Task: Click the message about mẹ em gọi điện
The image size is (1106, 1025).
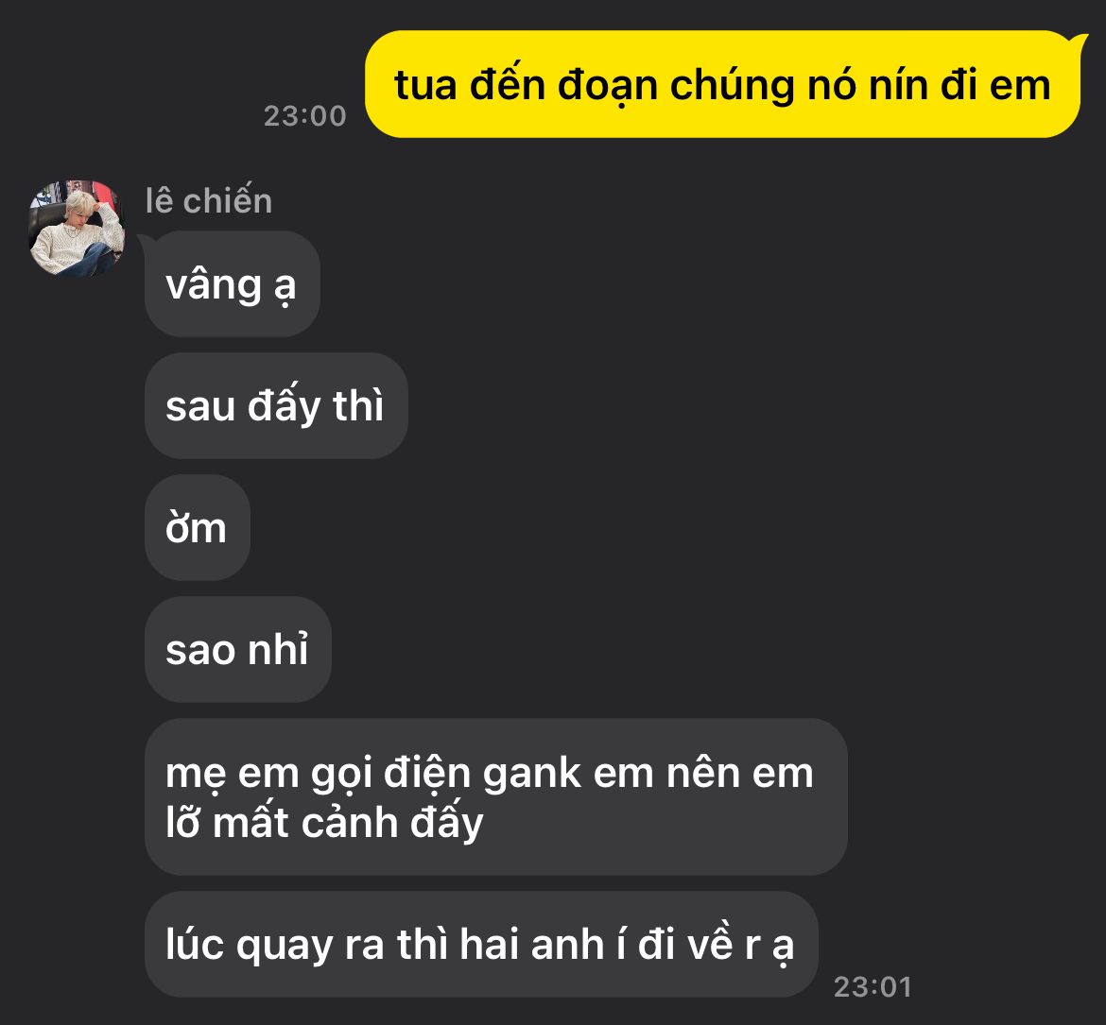Action: (496, 796)
